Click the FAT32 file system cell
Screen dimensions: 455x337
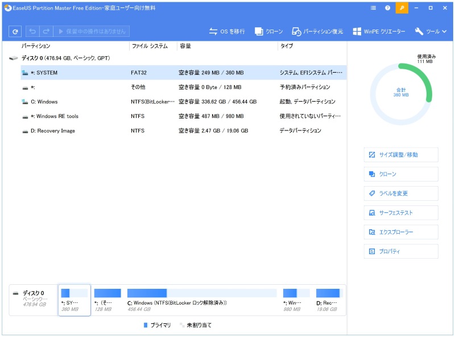[x=139, y=73]
